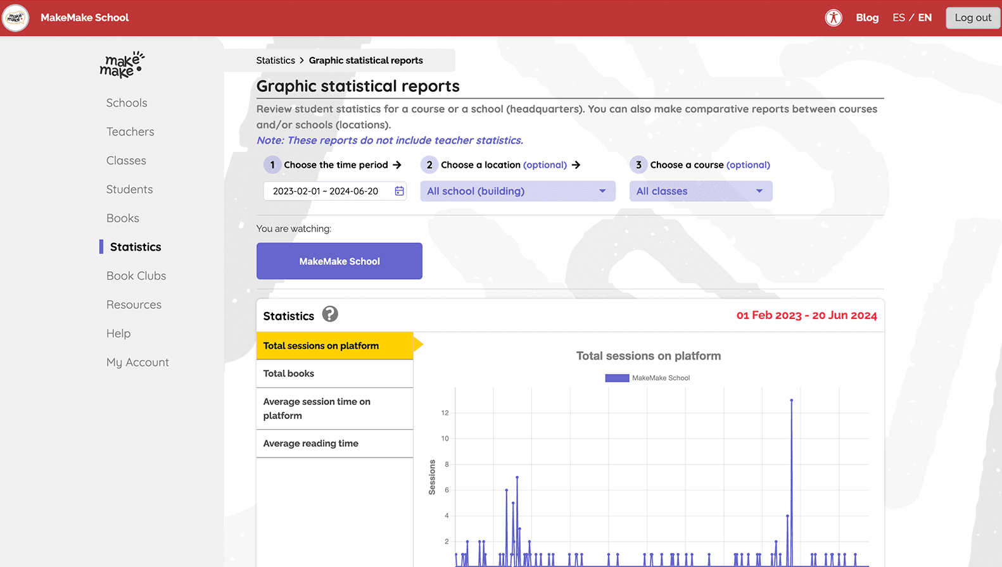
Task: Open the Blog link in header
Action: tap(867, 18)
